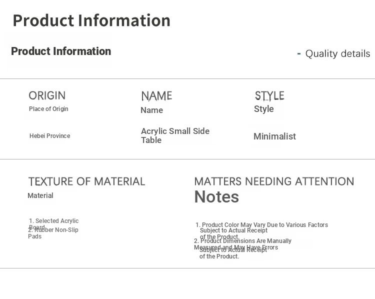
Task: Click Acrylic Small Side Table text
Action: click(175, 135)
